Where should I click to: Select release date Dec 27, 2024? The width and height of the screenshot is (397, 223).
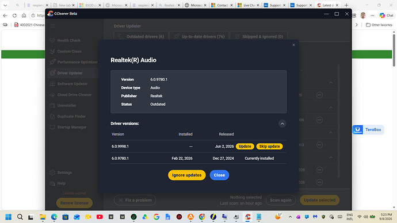coord(223,158)
